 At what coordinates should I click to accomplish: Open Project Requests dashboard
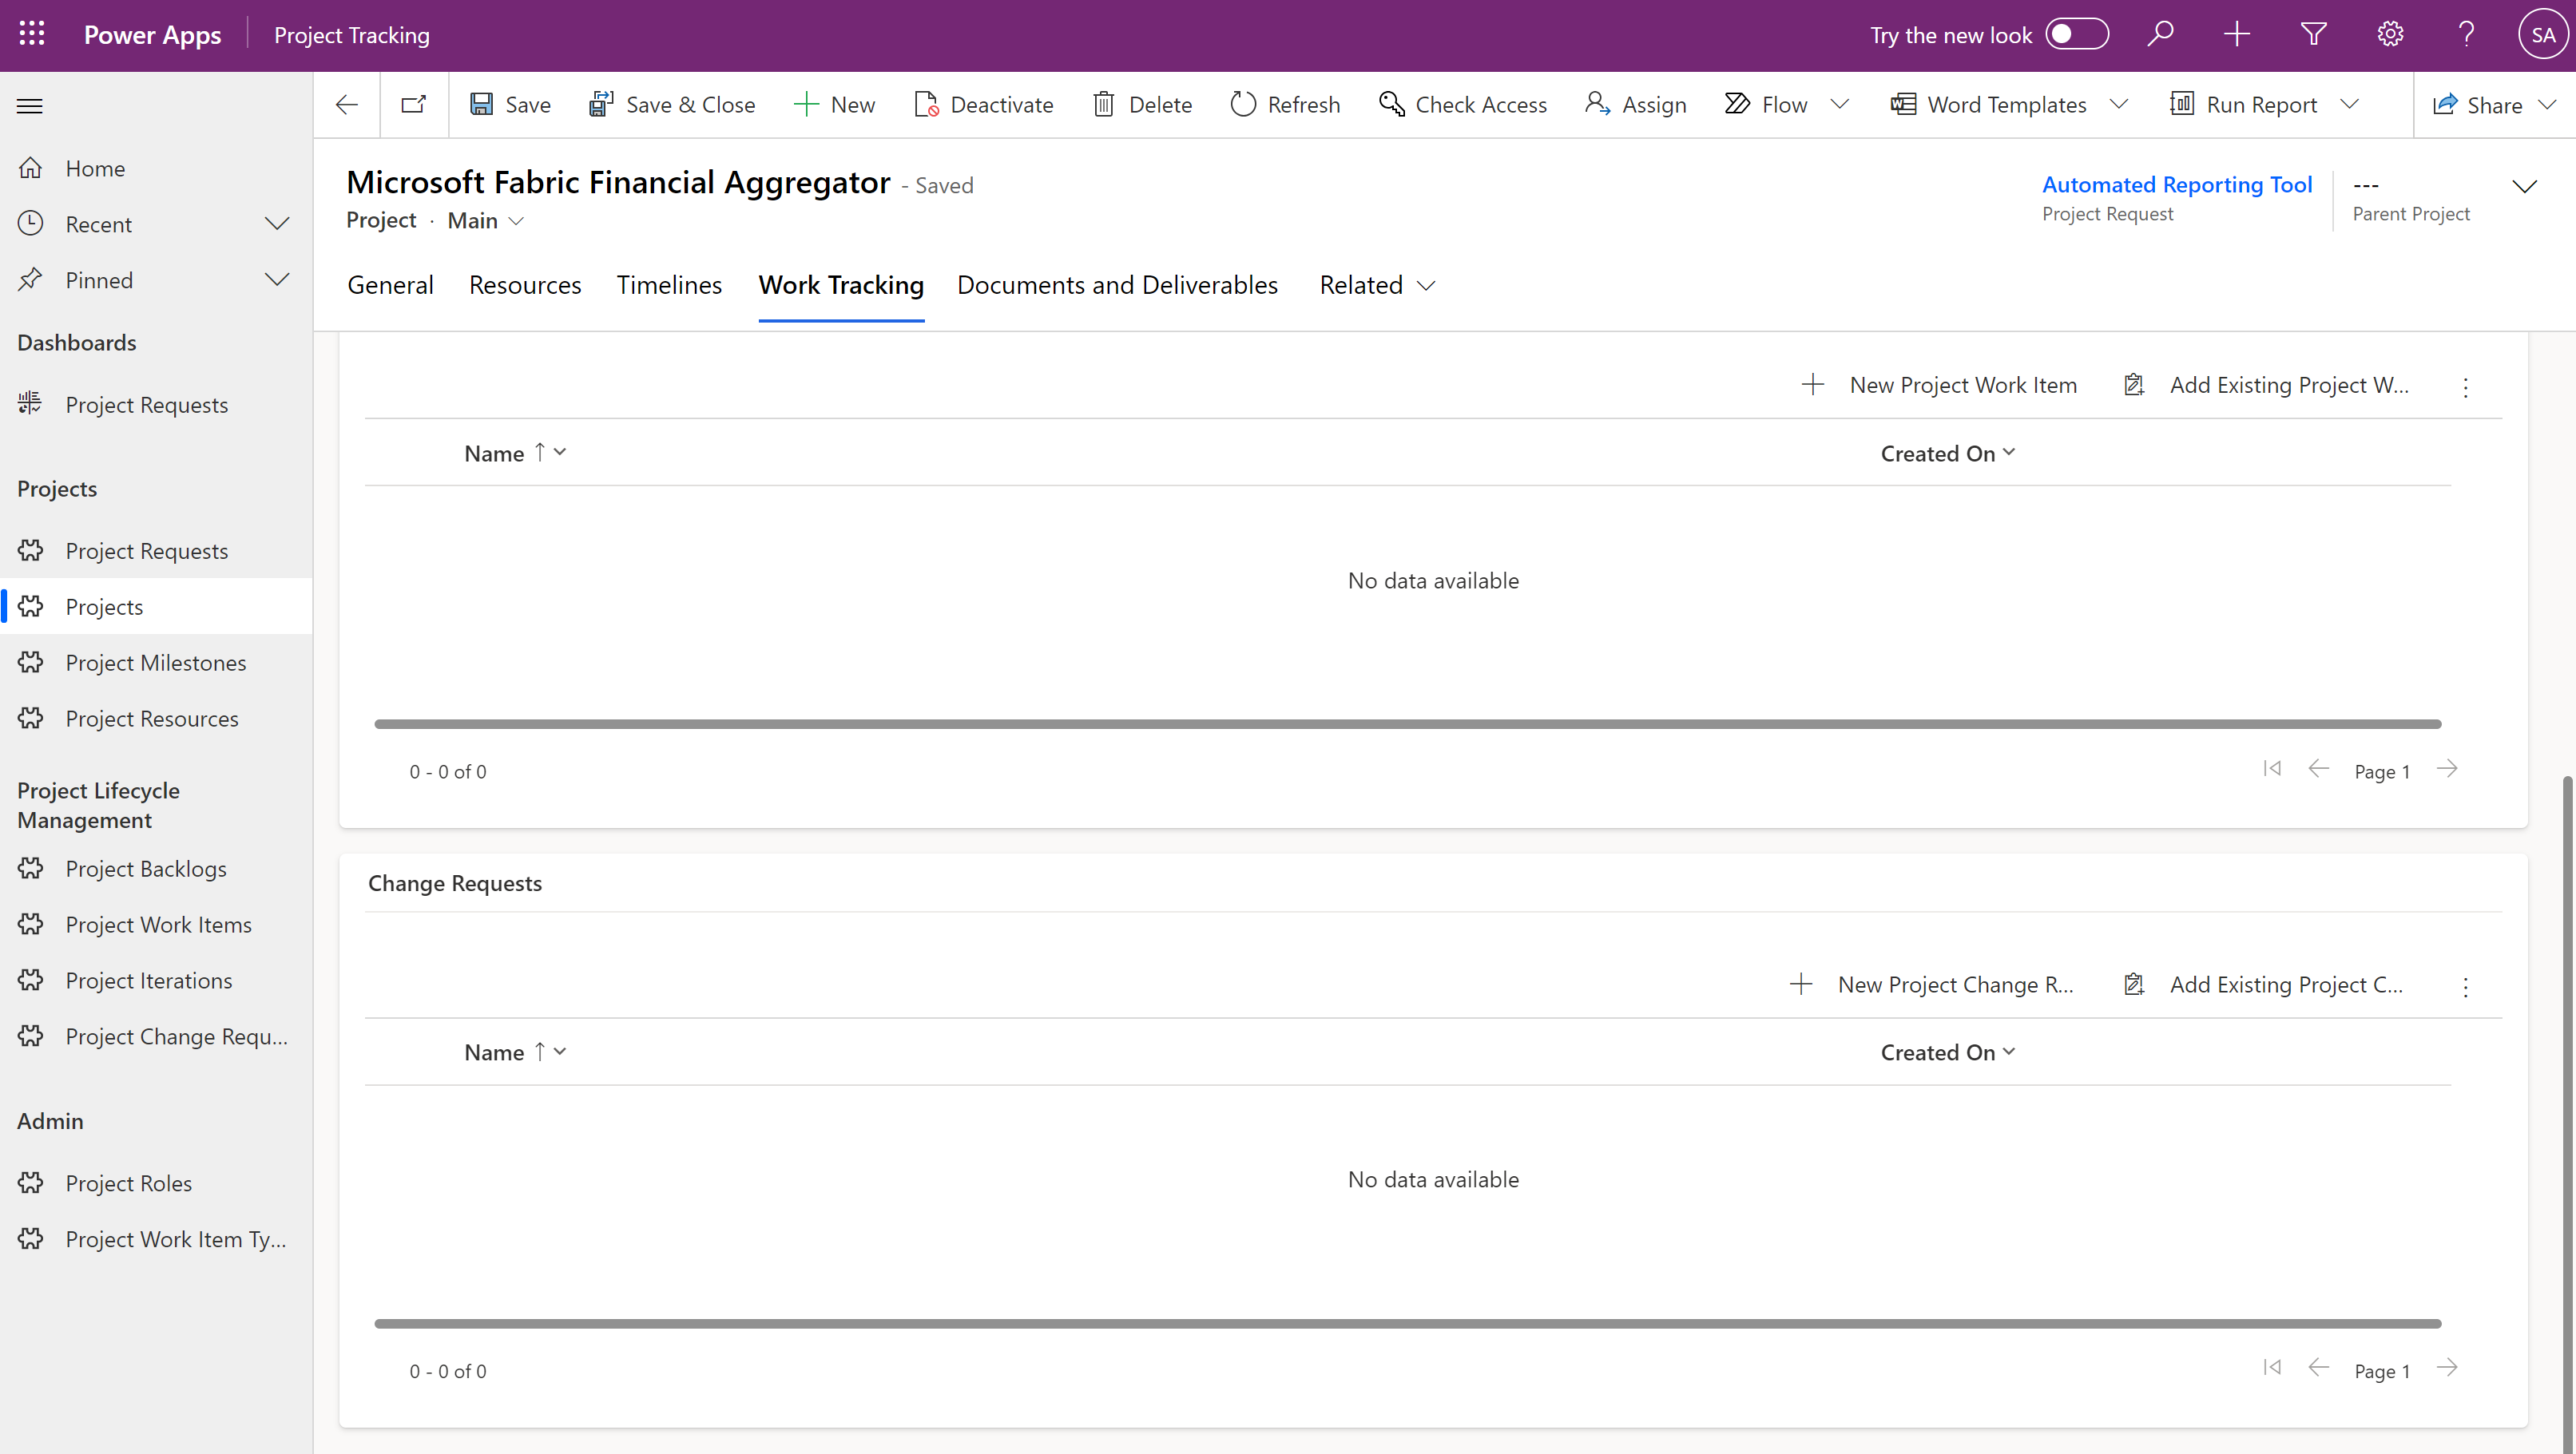[156, 405]
